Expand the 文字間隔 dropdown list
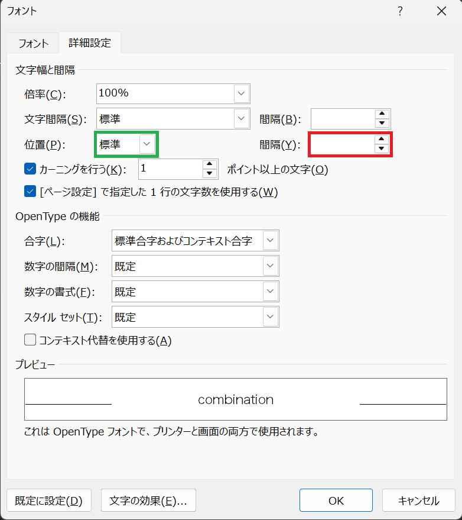The width and height of the screenshot is (462, 520). pos(241,118)
